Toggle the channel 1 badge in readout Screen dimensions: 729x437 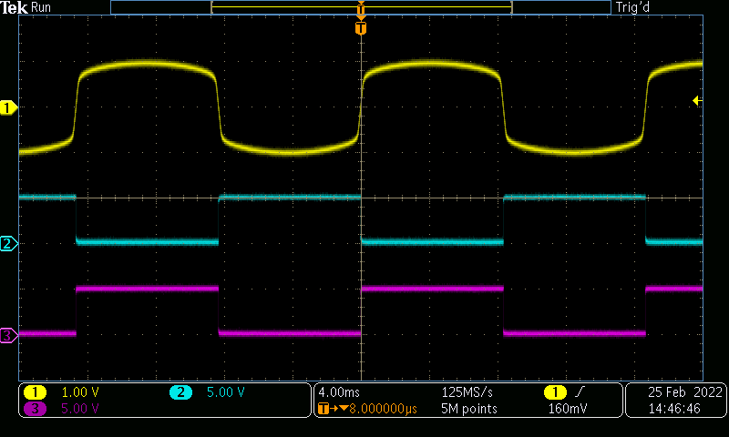[x=36, y=392]
